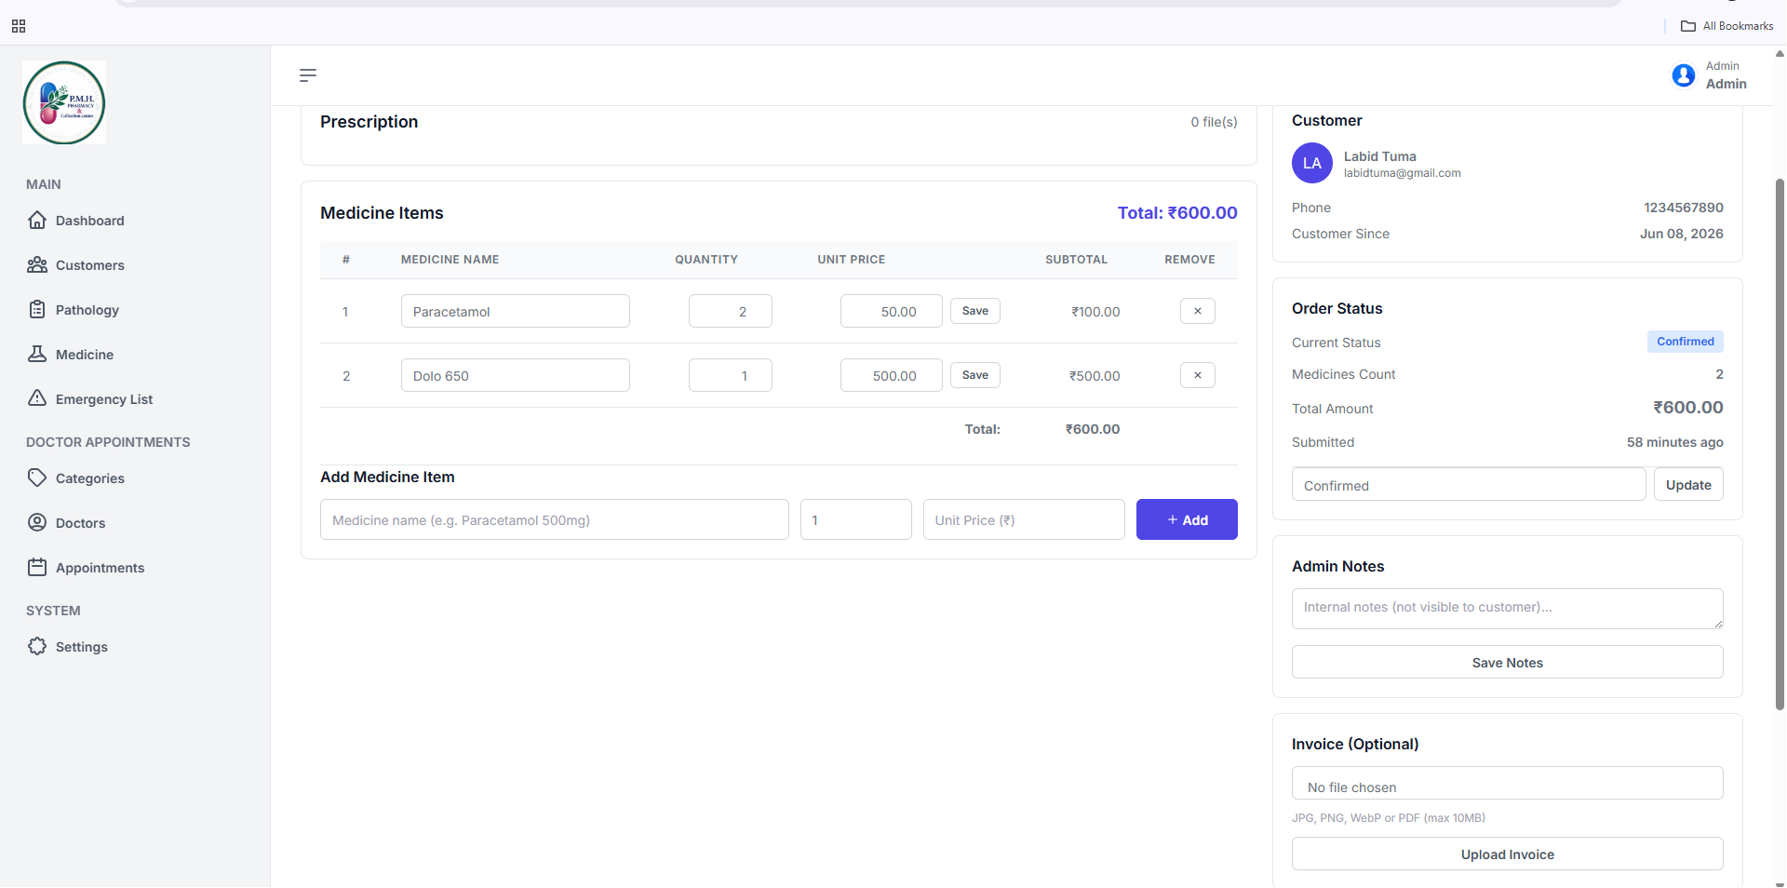Viewport: 1787px width, 888px height.
Task: Open the browser apps grid icon
Action: coord(19,26)
